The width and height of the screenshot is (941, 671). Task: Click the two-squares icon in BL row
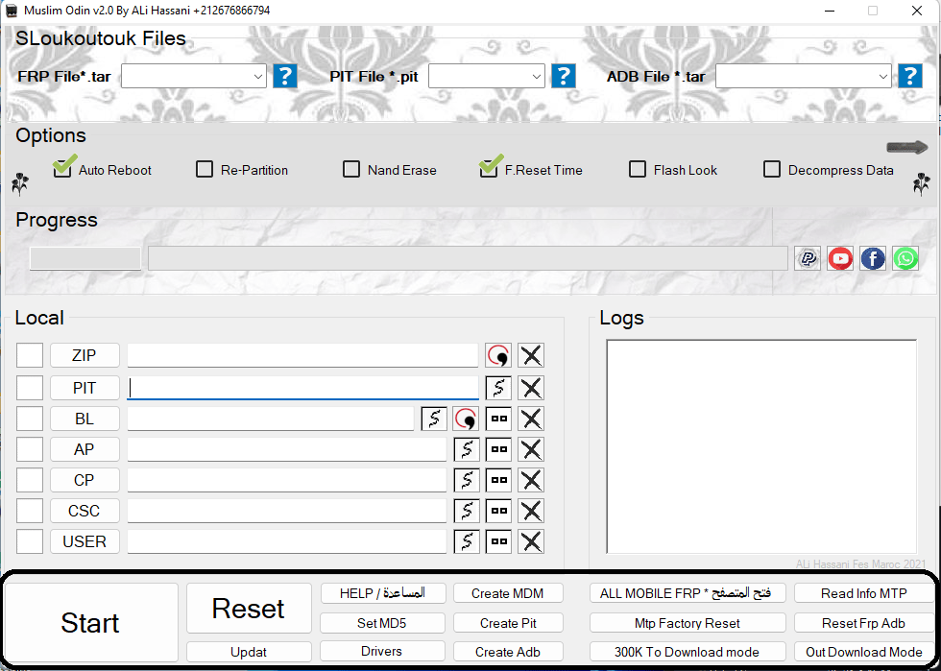pyautogui.click(x=498, y=419)
